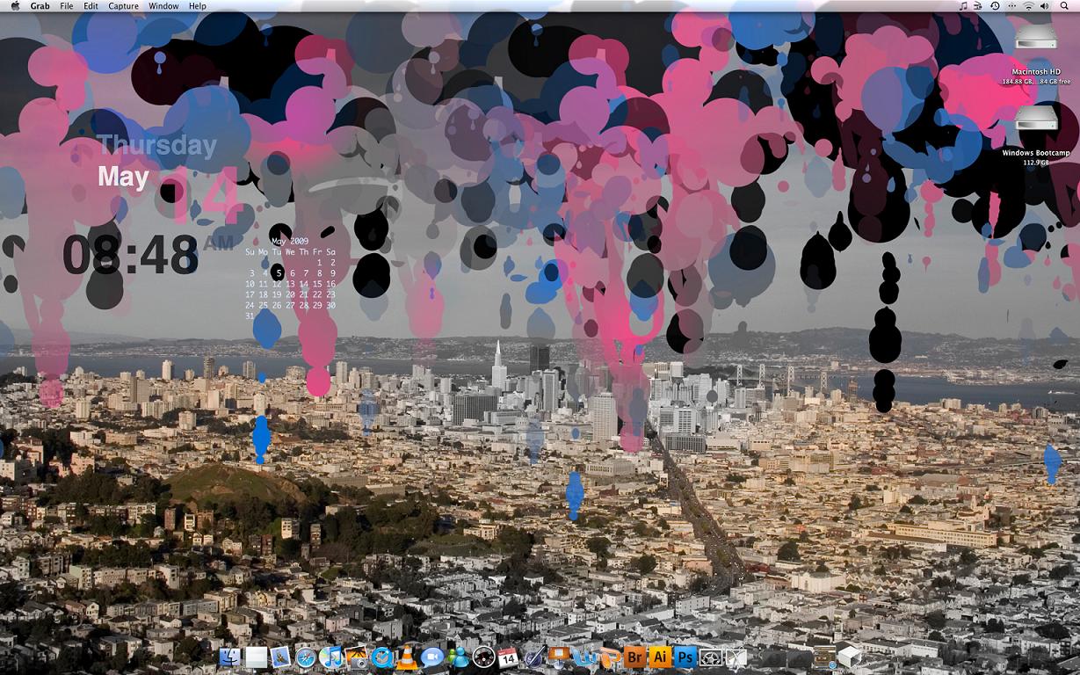Open iPhoto in the Dock
The image size is (1080, 675).
pos(356,657)
